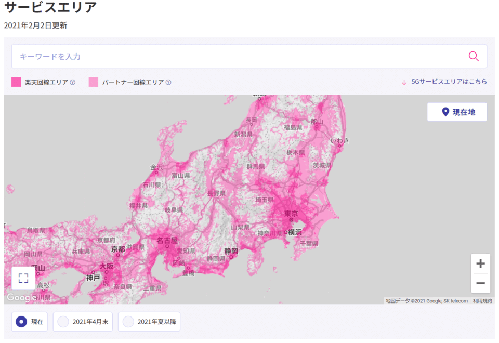Click the 岡崎 city label

click(179, 263)
